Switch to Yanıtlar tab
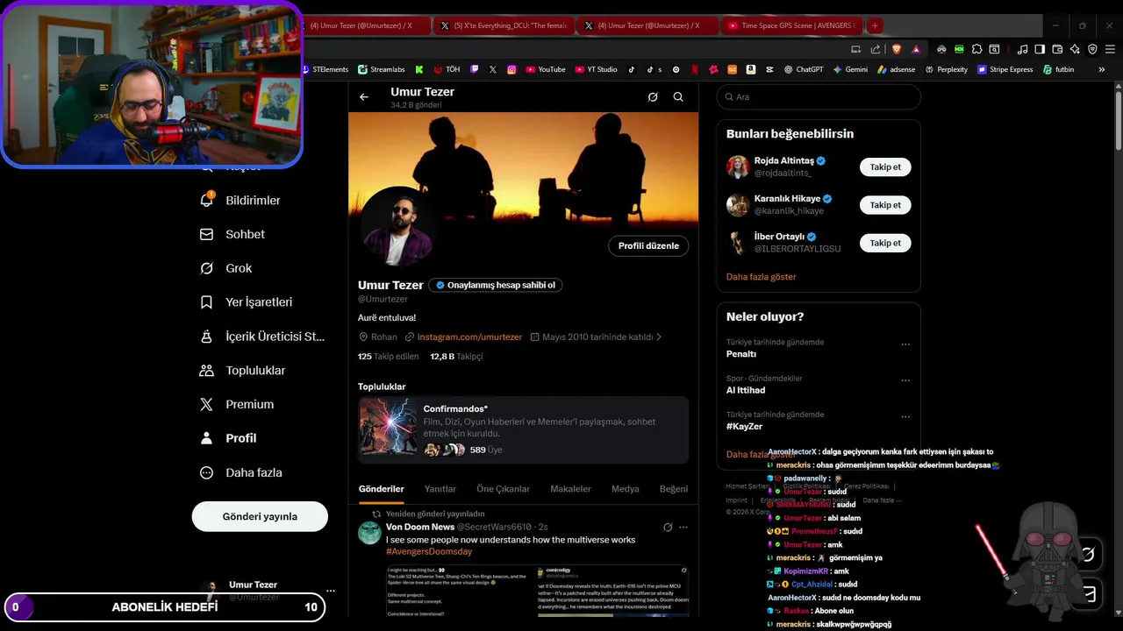This screenshot has width=1123, height=631. click(x=440, y=489)
